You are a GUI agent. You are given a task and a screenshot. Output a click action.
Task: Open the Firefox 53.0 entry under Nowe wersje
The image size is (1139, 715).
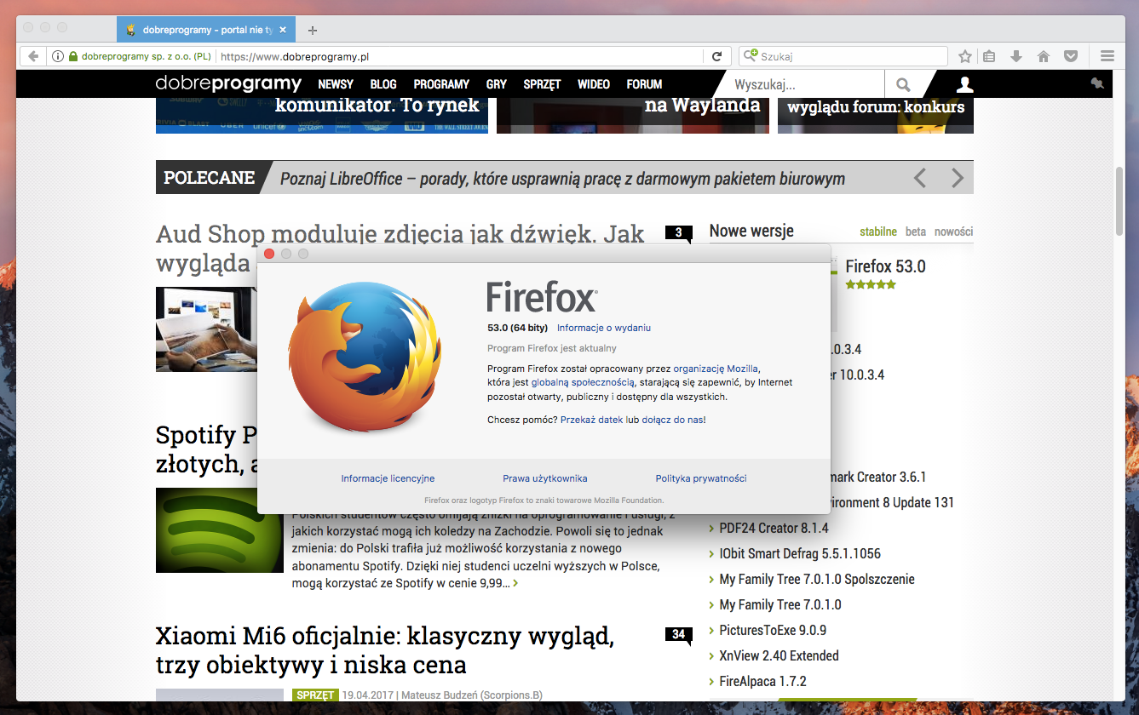point(885,266)
